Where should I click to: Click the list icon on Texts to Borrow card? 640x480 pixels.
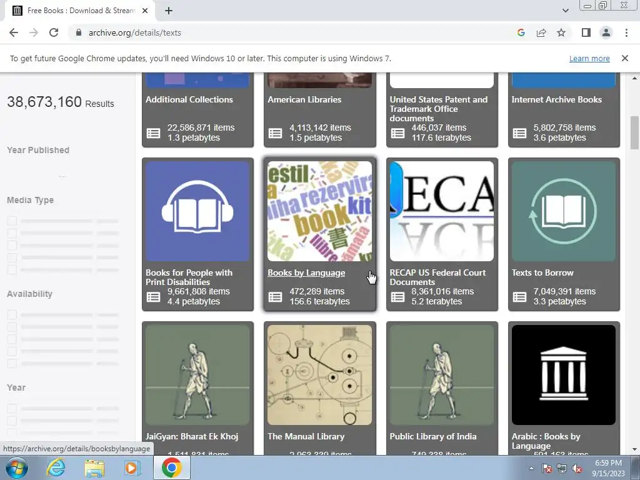tap(519, 297)
